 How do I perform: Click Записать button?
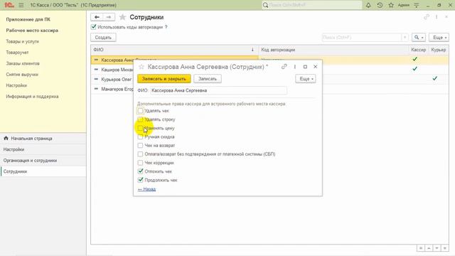(x=208, y=79)
